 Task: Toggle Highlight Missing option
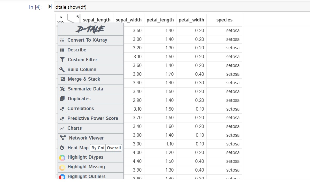(91, 167)
